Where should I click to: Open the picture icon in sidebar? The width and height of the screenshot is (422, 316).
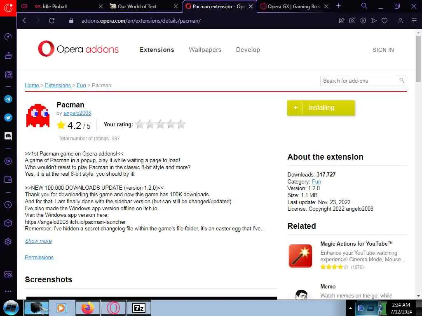[8, 274]
